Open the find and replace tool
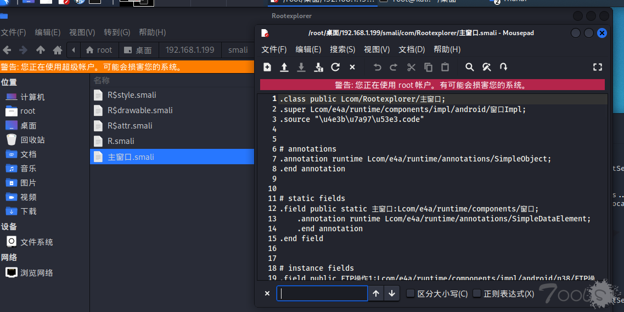The height and width of the screenshot is (312, 624). point(486,67)
